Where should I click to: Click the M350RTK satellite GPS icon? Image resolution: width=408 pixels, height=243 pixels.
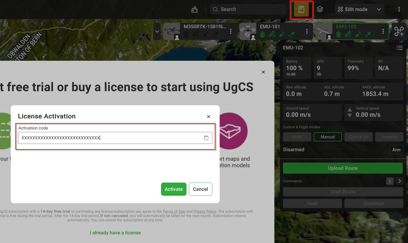coord(195,35)
